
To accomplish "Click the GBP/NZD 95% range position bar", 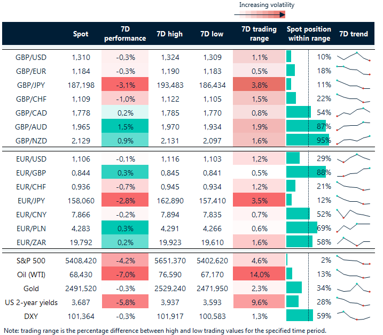I will click(x=308, y=140).
